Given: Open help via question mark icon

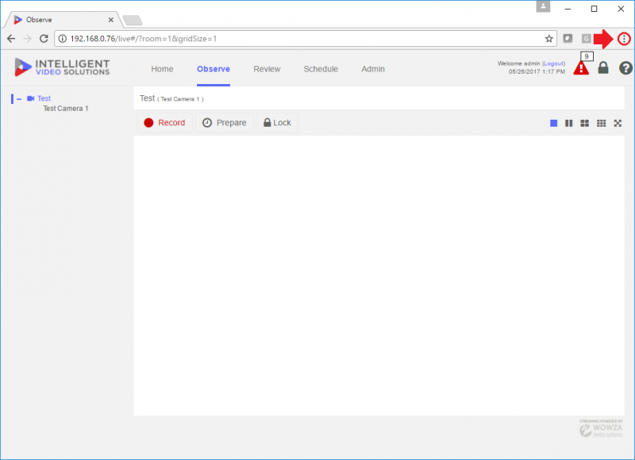Looking at the screenshot, I should [625, 68].
